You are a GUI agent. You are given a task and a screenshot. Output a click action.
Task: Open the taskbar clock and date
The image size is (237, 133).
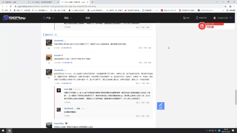point(226,131)
